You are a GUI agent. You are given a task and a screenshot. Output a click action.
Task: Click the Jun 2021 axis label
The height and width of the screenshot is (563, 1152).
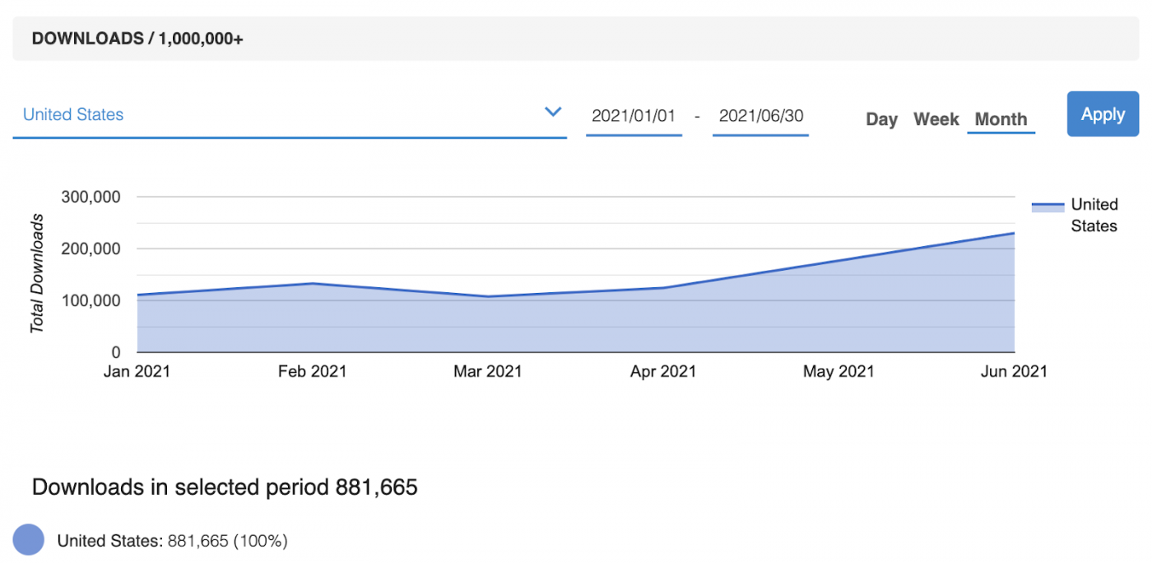pyautogui.click(x=1014, y=371)
